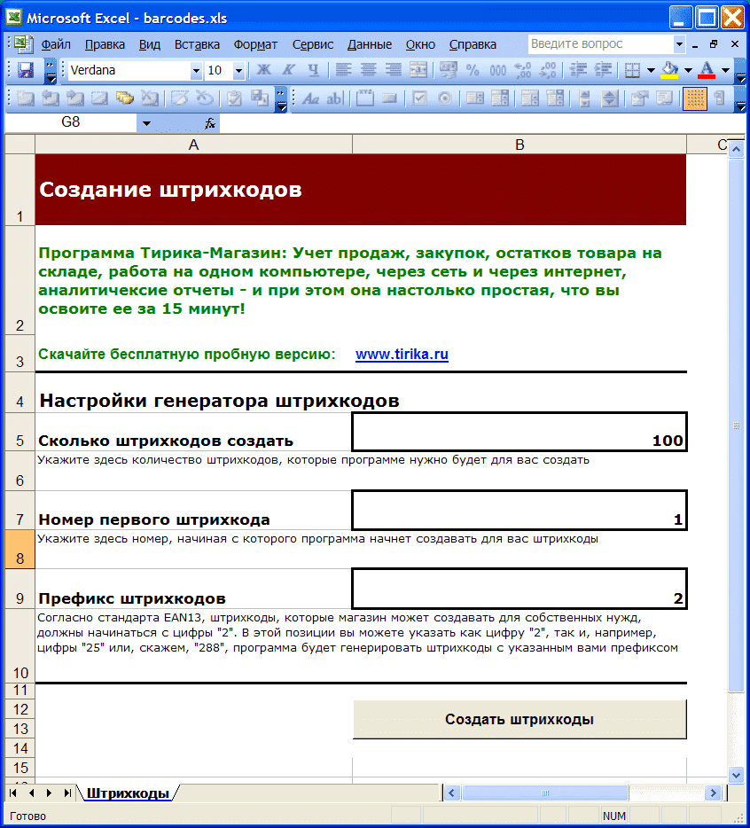Click the Save icon in toolbar
750x828 pixels.
(26, 71)
